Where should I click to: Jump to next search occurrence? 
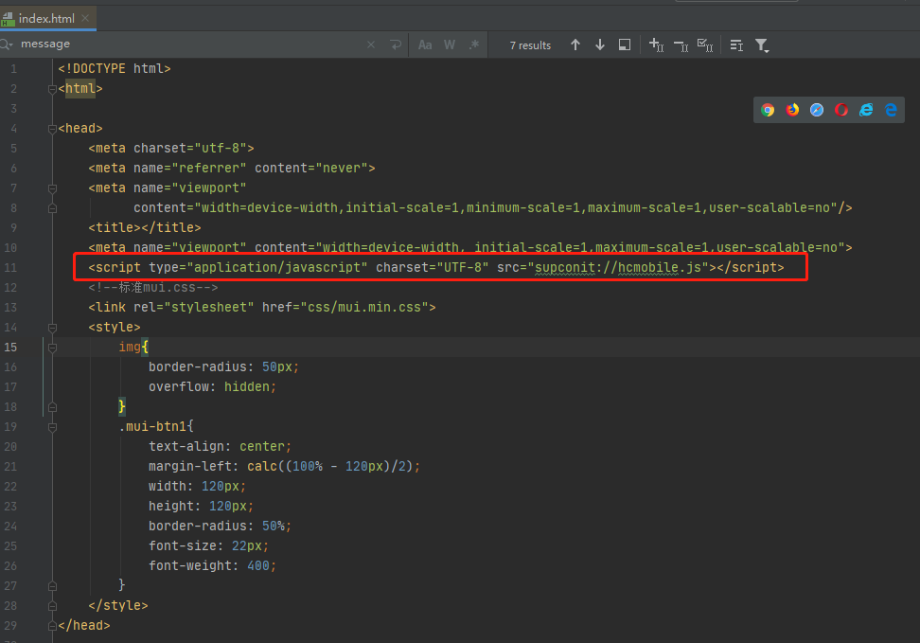600,45
